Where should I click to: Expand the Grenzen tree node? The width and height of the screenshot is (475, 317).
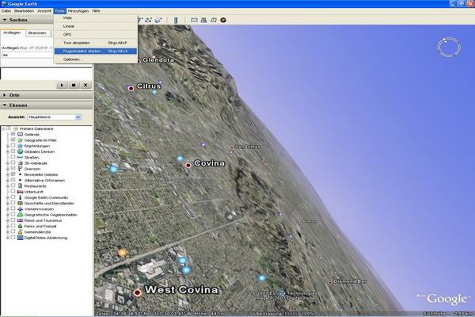pyautogui.click(x=8, y=169)
